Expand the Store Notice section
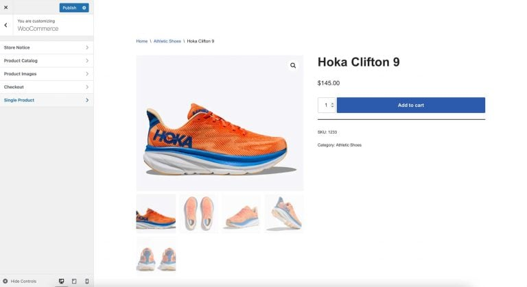Image resolution: width=527 pixels, height=287 pixels. tap(46, 47)
